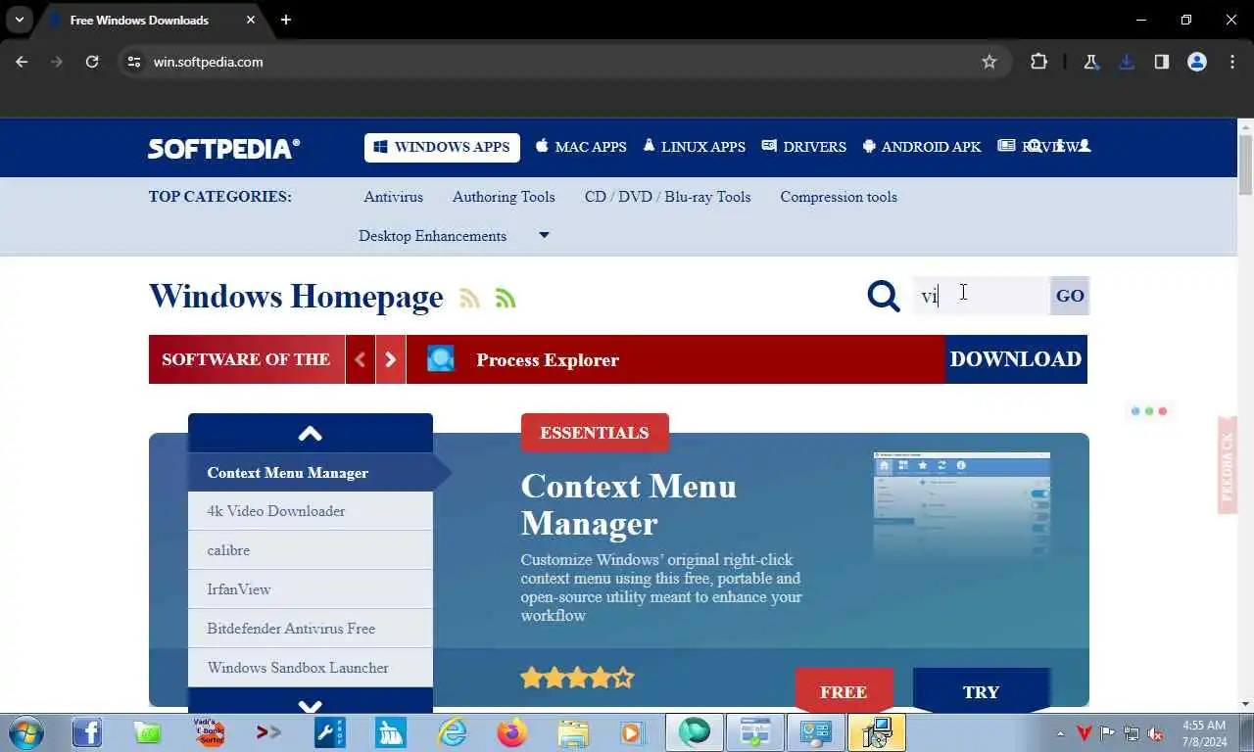Open the Chrome profile avatar

1196,62
